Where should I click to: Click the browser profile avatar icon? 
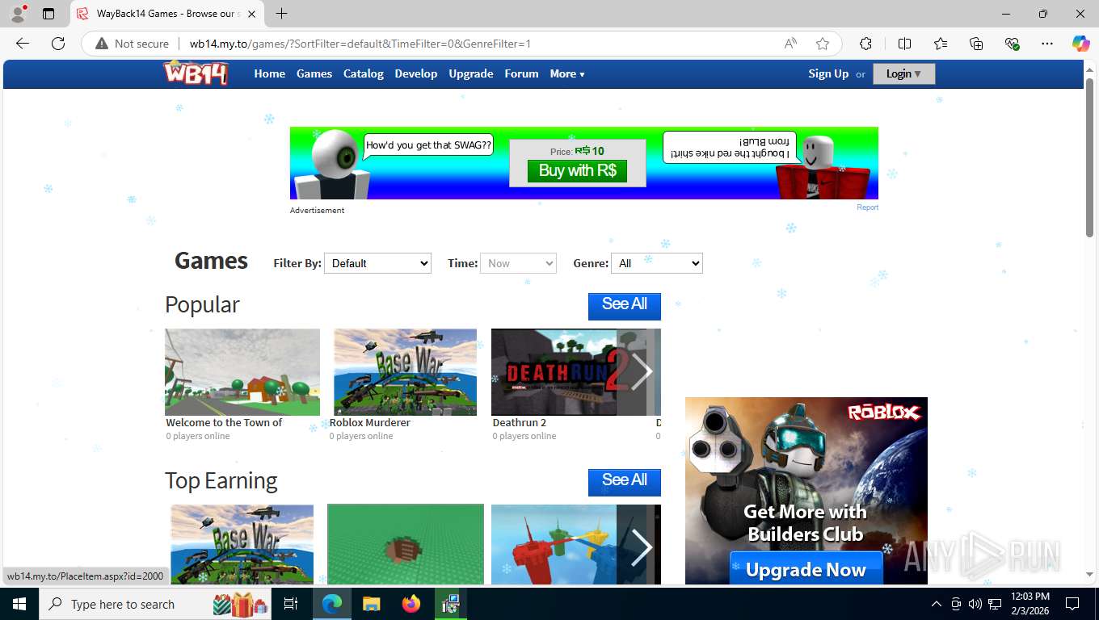(18, 14)
